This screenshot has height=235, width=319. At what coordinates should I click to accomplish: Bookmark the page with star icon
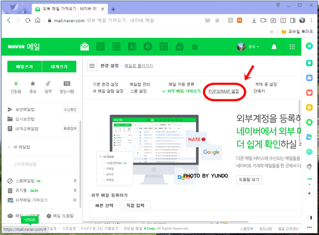pyautogui.click(x=217, y=20)
